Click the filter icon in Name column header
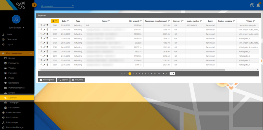 (x=109, y=21)
